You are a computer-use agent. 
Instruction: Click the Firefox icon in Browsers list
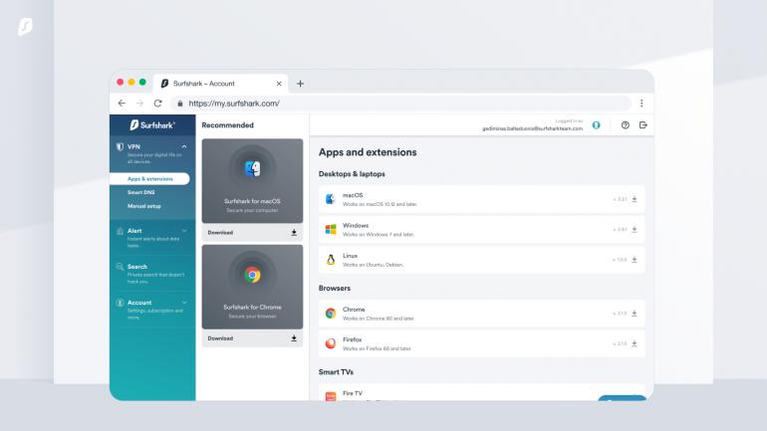point(331,343)
